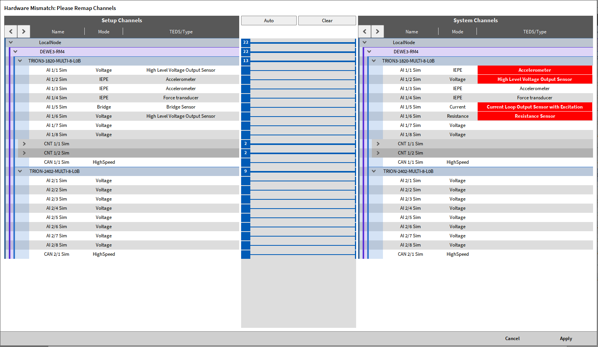Click the topmost blue mapping box labeled 22
This screenshot has height=347, width=598.
pos(246,43)
